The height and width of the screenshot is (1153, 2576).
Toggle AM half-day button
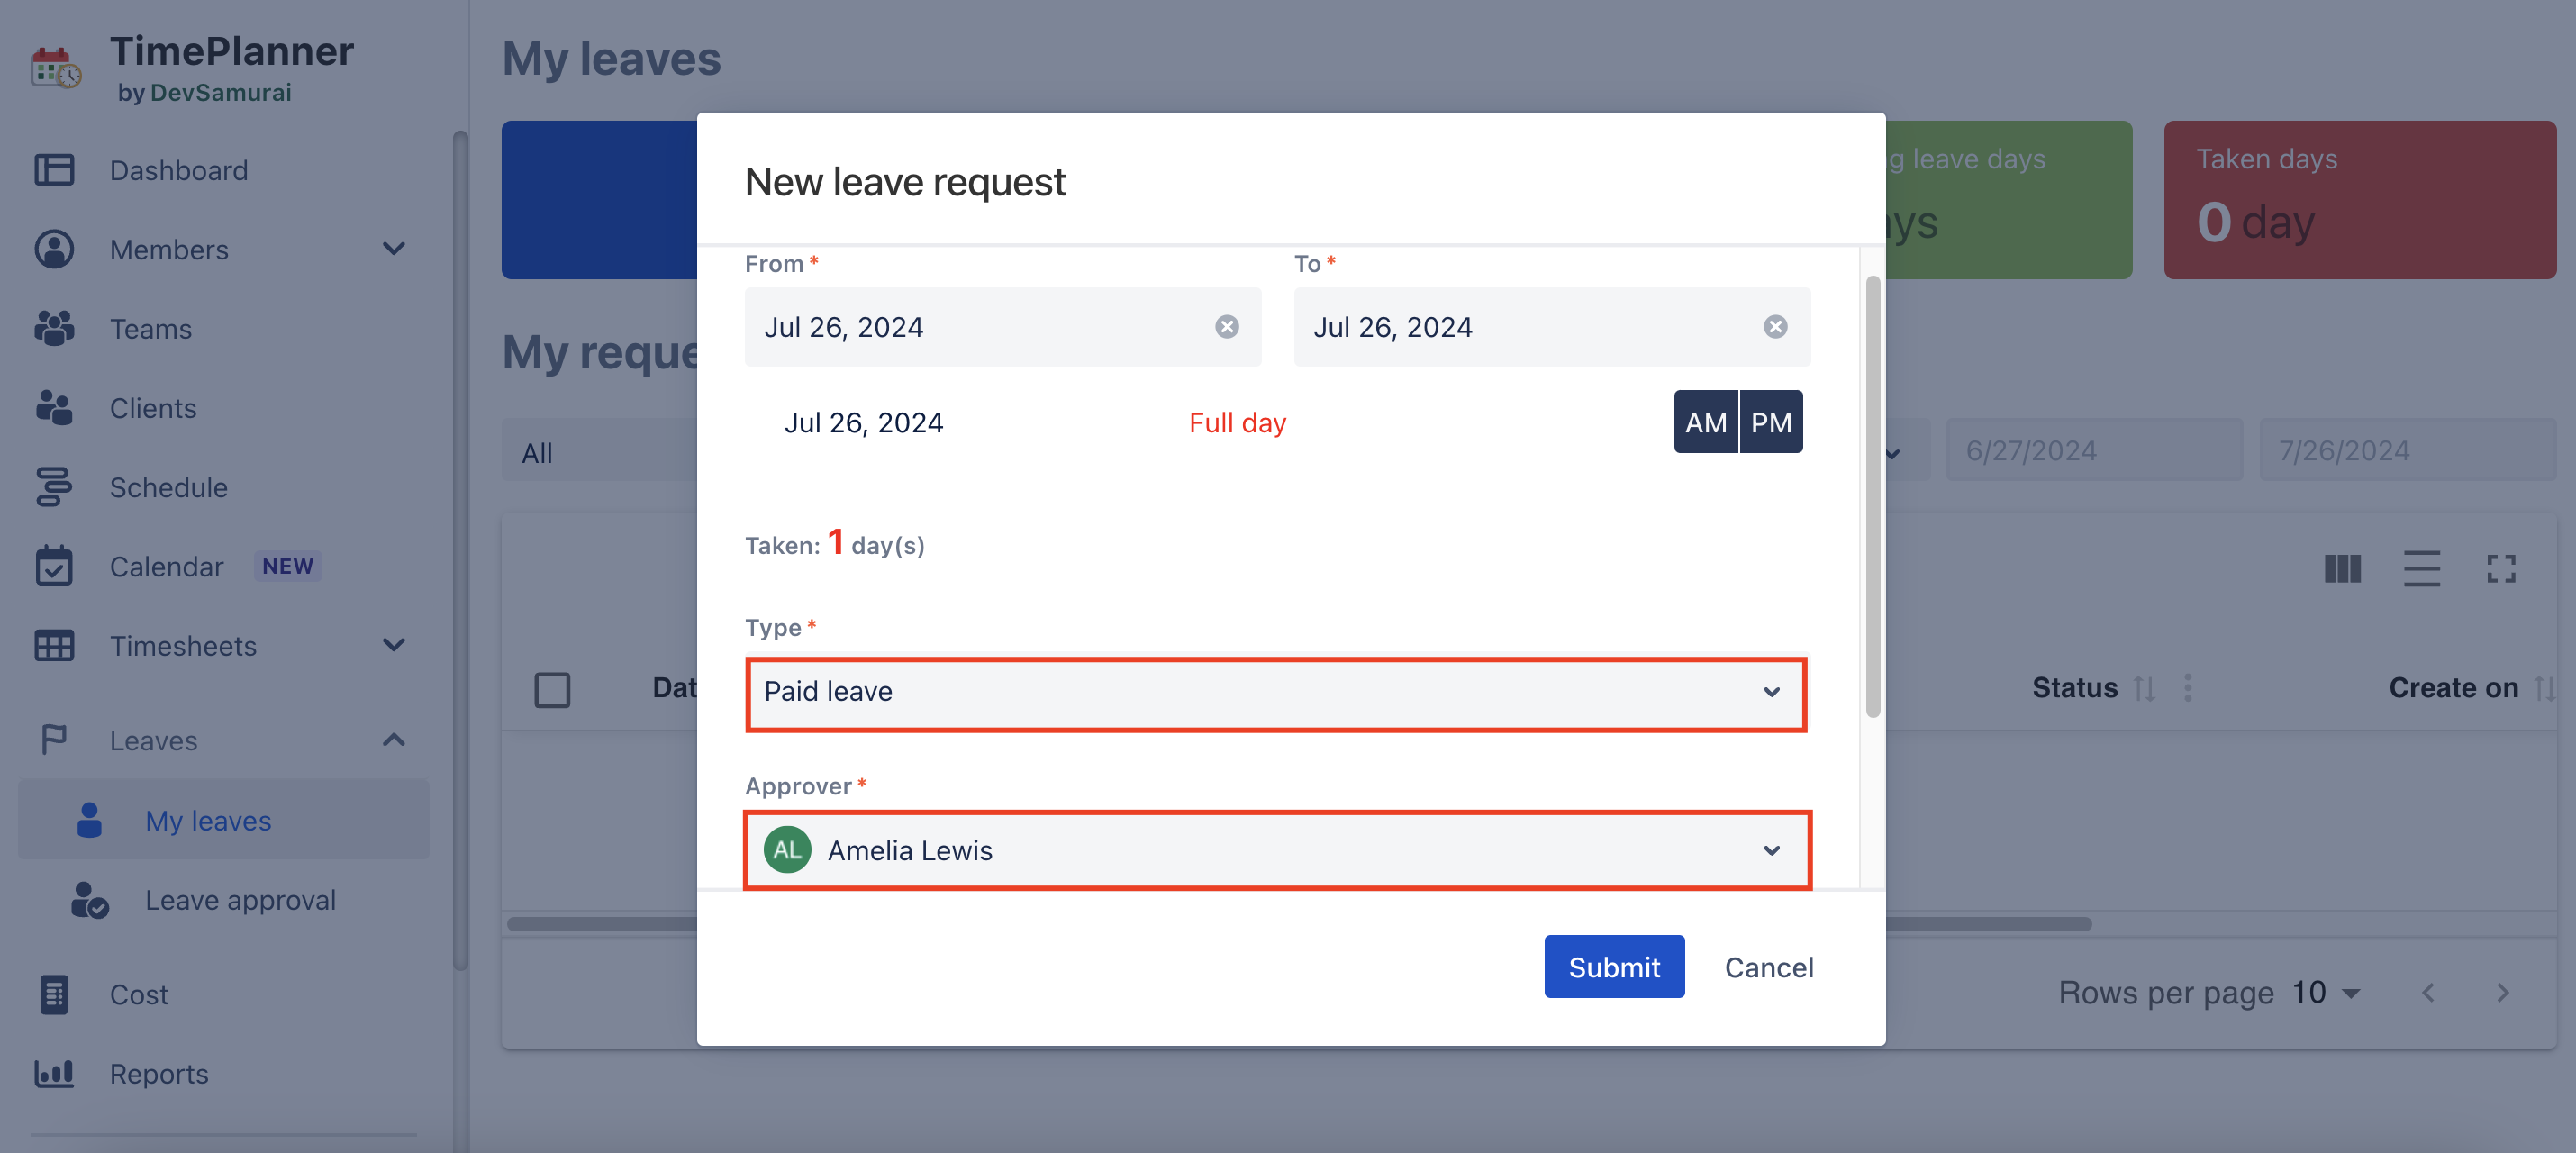coord(1705,422)
